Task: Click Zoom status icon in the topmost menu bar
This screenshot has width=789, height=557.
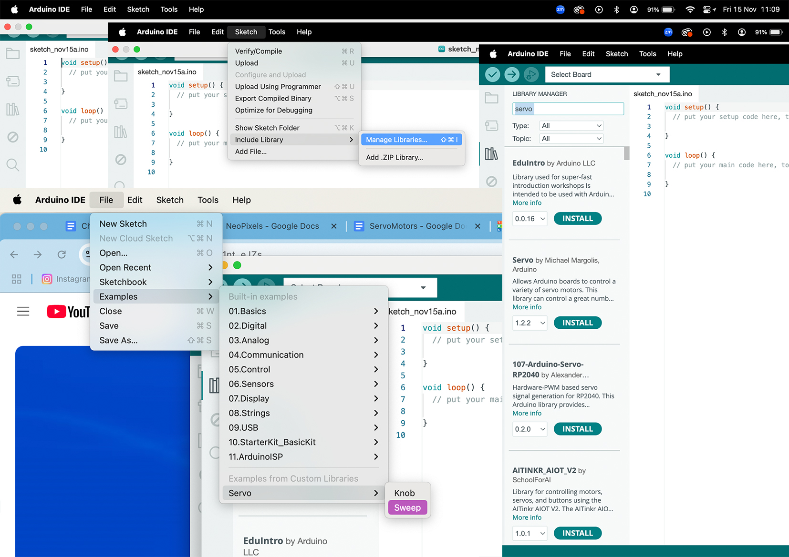Action: pyautogui.click(x=561, y=9)
